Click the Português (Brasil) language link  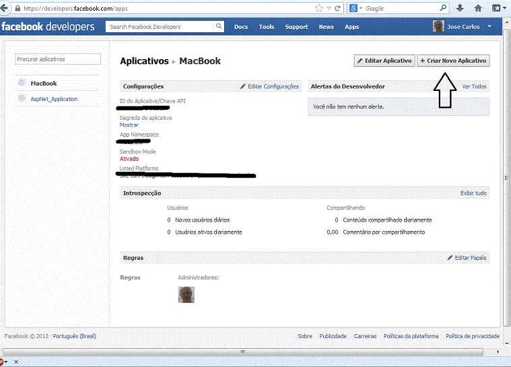74,336
